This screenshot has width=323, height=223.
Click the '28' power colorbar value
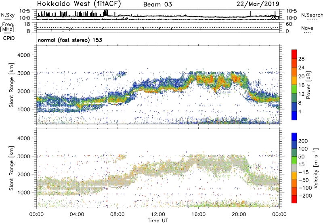pos(301,59)
